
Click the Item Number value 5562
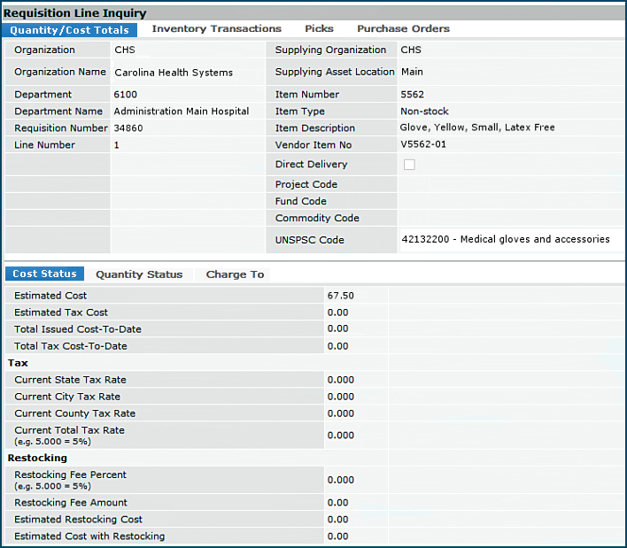(x=413, y=95)
